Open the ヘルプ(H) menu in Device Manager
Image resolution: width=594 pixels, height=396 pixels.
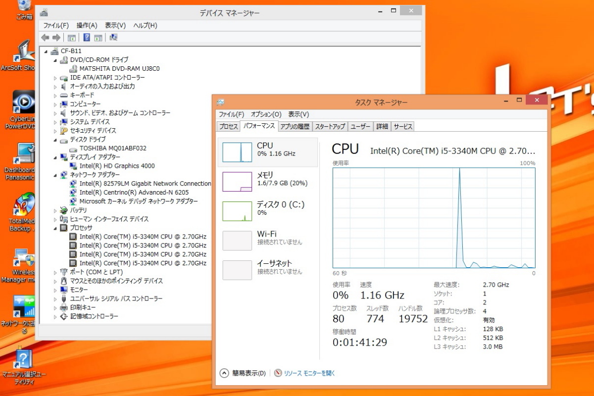coord(145,25)
